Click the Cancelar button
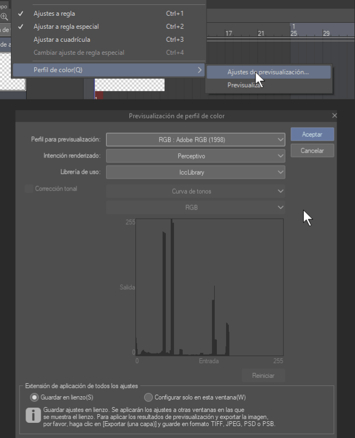The image size is (355, 438). (312, 150)
